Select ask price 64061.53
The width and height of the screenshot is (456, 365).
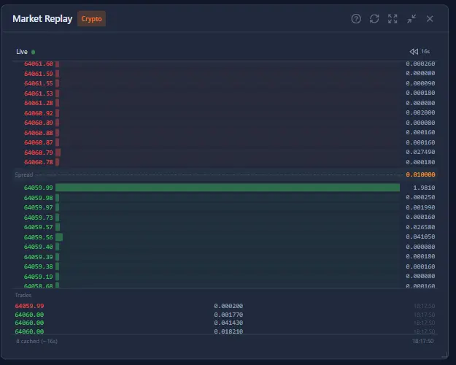tap(39, 93)
